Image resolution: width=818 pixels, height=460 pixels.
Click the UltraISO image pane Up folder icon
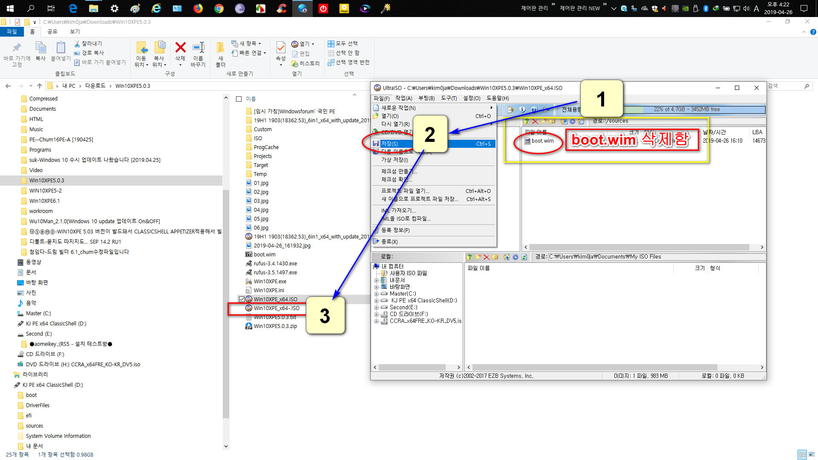(527, 121)
